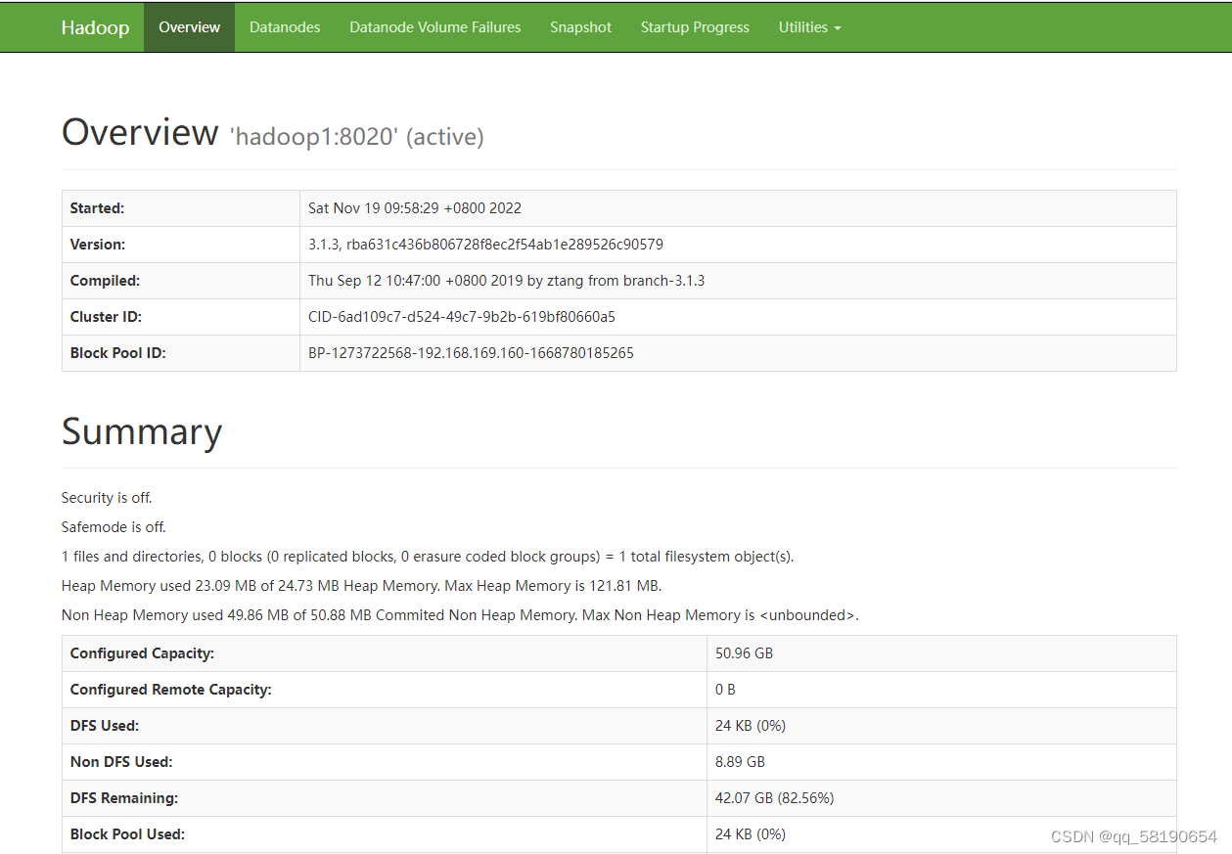Click the Summary section heading
The image size is (1232, 854).
pos(141,431)
